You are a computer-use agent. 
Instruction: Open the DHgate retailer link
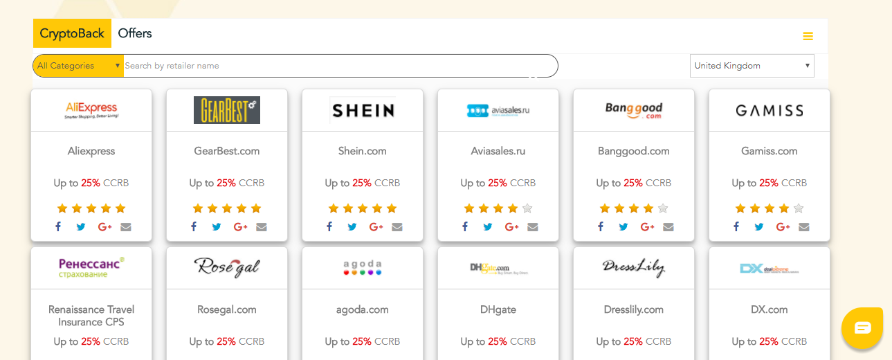point(498,309)
